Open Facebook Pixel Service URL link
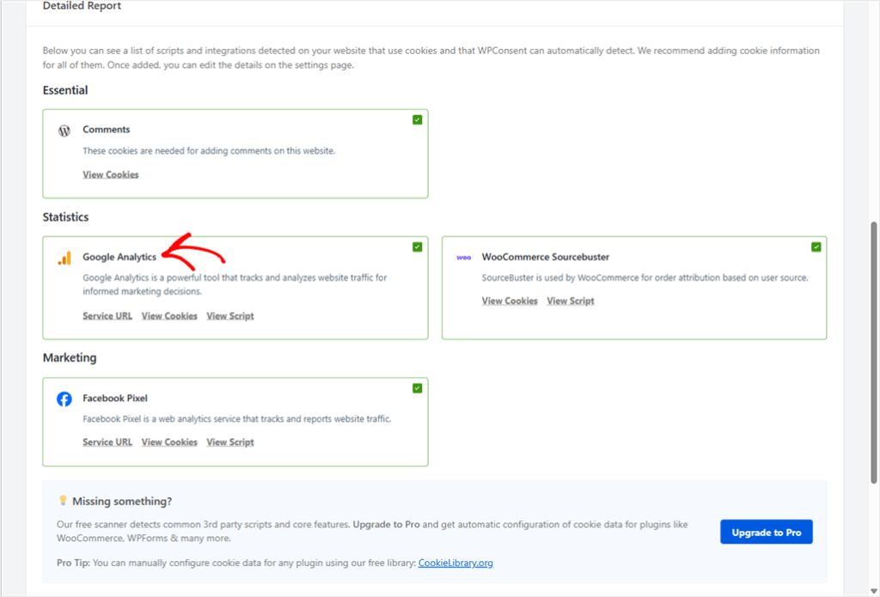 [x=107, y=442]
